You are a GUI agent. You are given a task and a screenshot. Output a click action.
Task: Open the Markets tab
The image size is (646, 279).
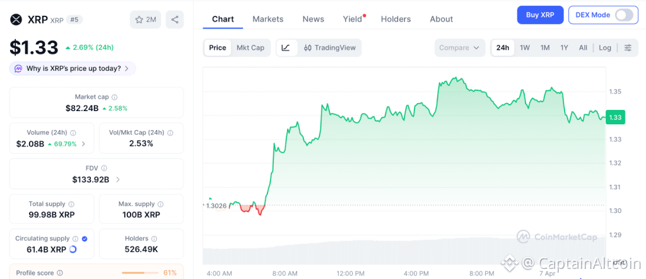click(268, 19)
